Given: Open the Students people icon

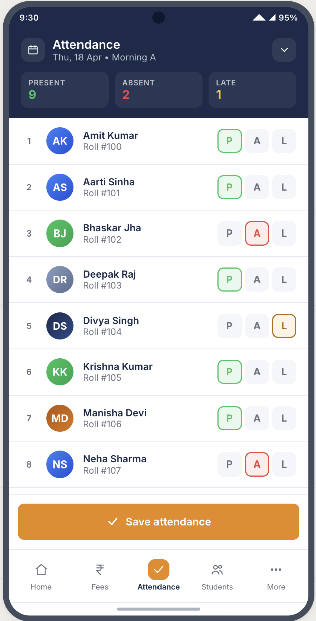Looking at the screenshot, I should [217, 570].
